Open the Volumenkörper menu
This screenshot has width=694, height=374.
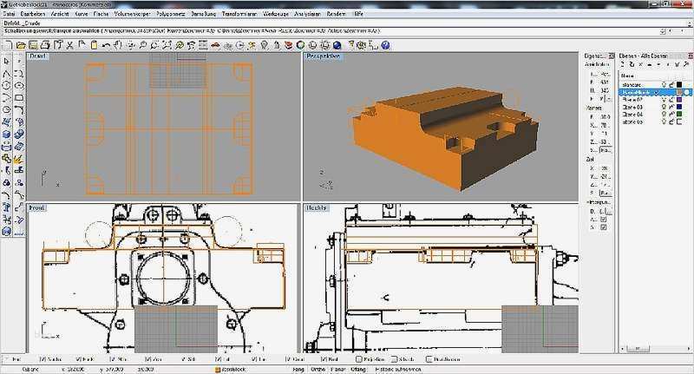point(130,15)
